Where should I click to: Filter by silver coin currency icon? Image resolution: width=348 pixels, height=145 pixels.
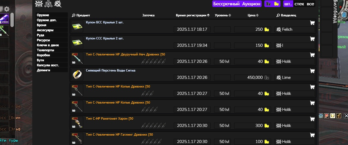(268, 4)
